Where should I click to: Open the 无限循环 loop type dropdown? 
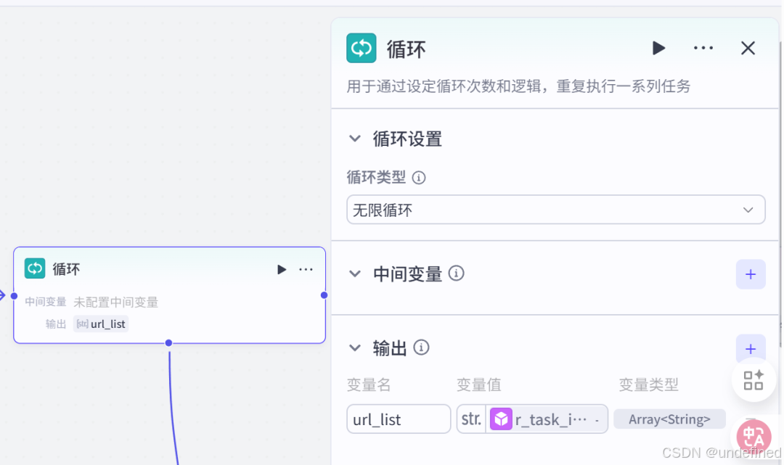click(x=555, y=210)
